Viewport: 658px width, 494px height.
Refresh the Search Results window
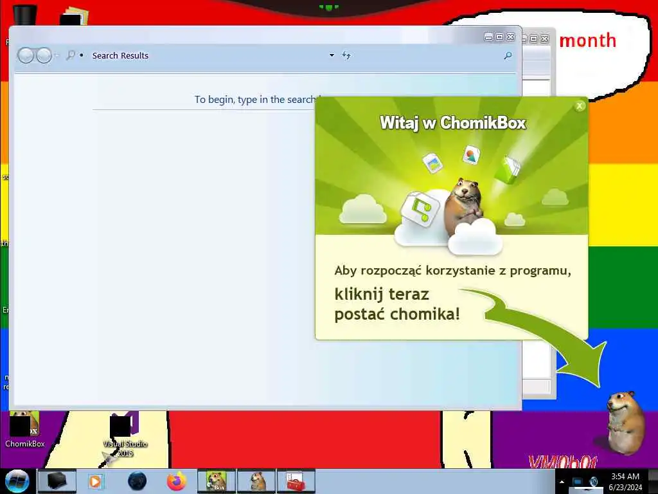(x=346, y=55)
